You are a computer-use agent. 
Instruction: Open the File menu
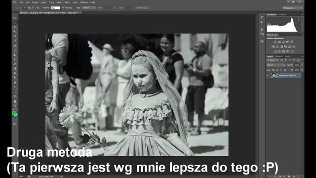point(21,2)
